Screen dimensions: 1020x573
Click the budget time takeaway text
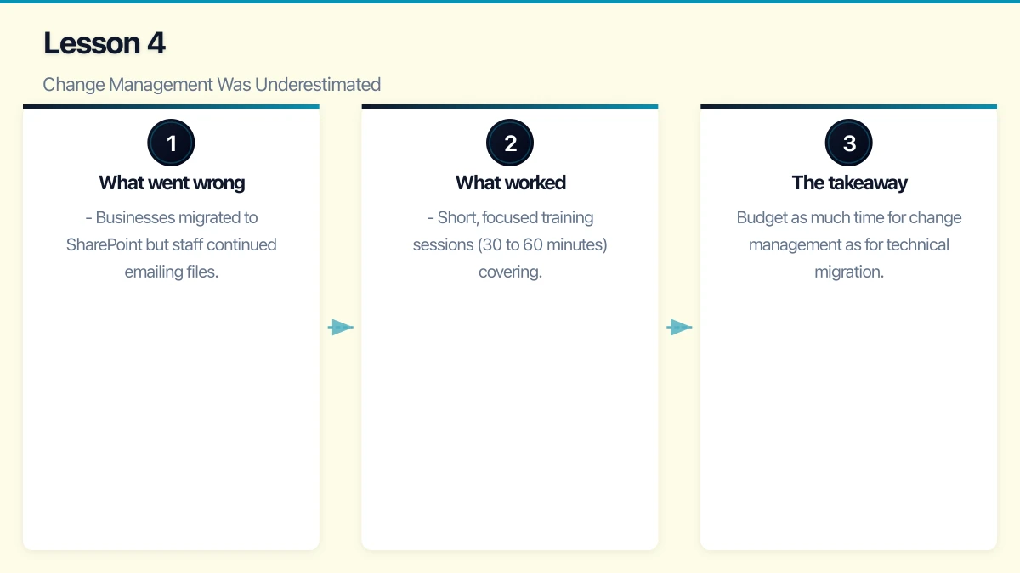coord(848,244)
